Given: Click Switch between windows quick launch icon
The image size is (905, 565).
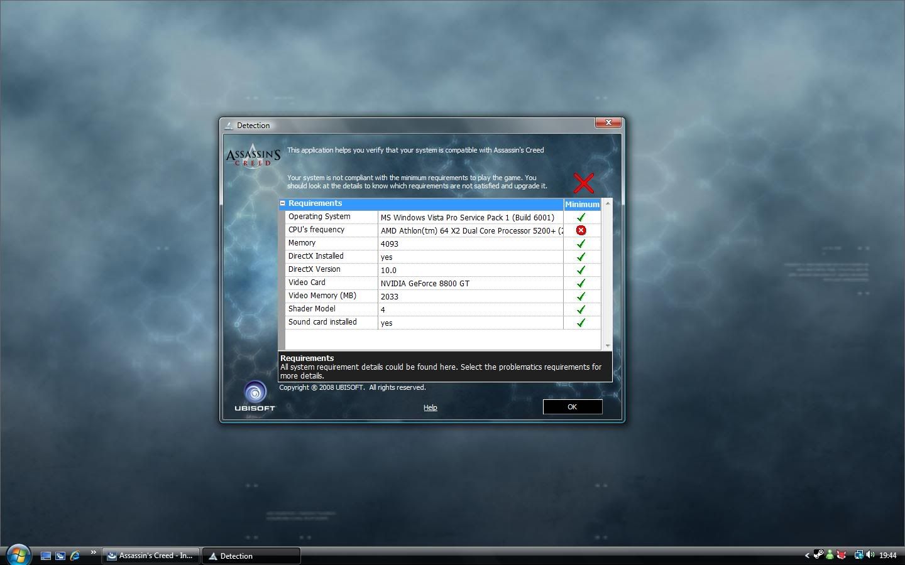Looking at the screenshot, I should tap(60, 556).
